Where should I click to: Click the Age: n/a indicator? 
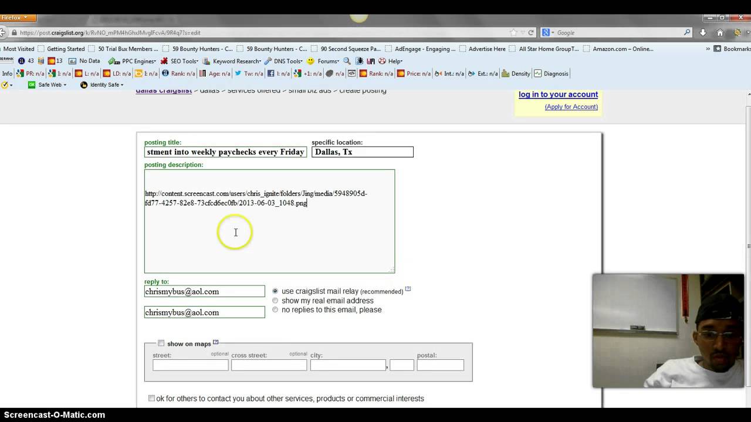(215, 74)
